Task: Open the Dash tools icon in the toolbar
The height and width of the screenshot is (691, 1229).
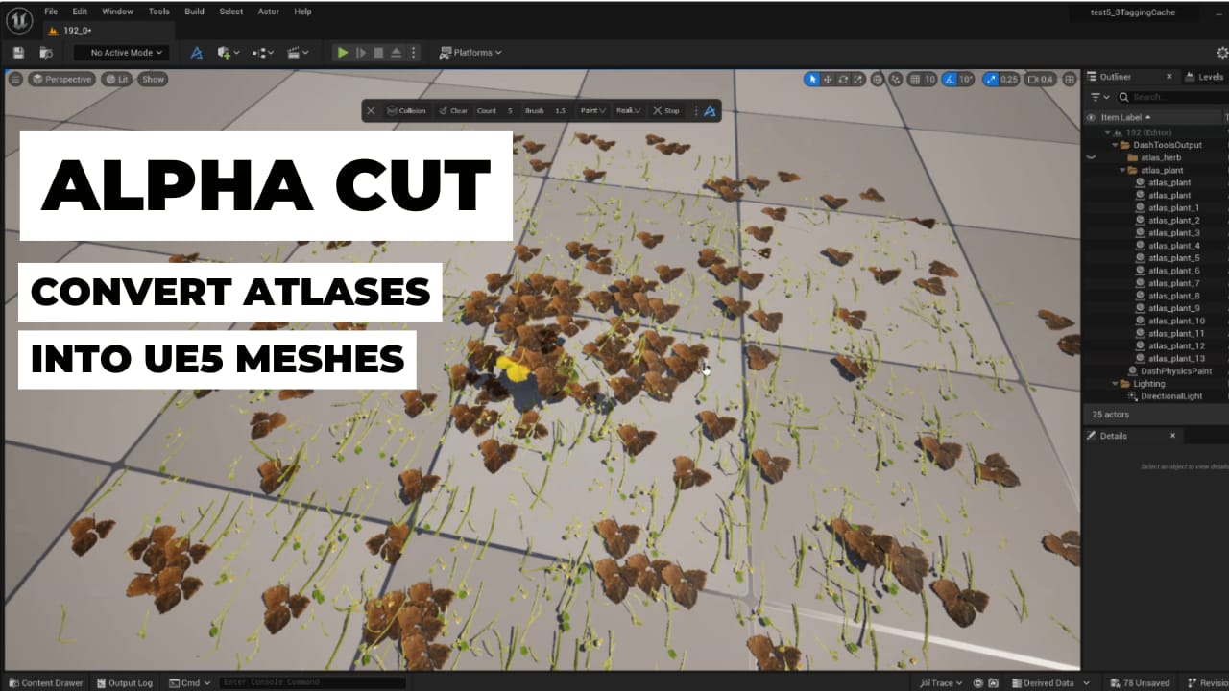Action: pos(196,53)
